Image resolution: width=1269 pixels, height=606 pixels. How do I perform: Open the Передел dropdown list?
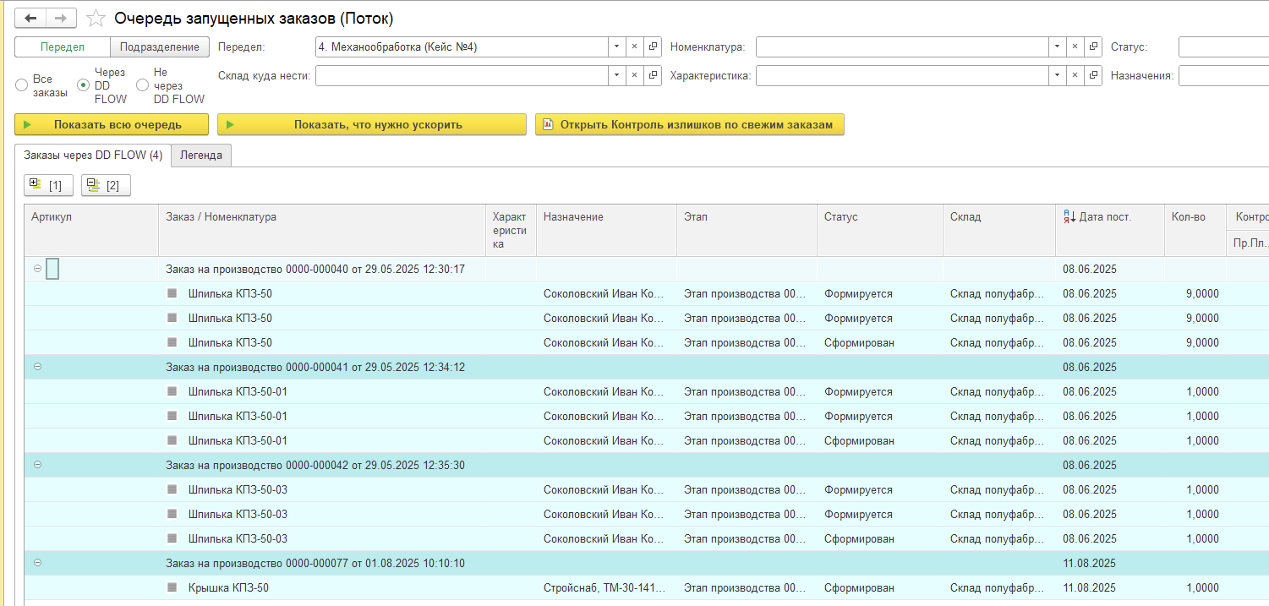click(x=617, y=47)
